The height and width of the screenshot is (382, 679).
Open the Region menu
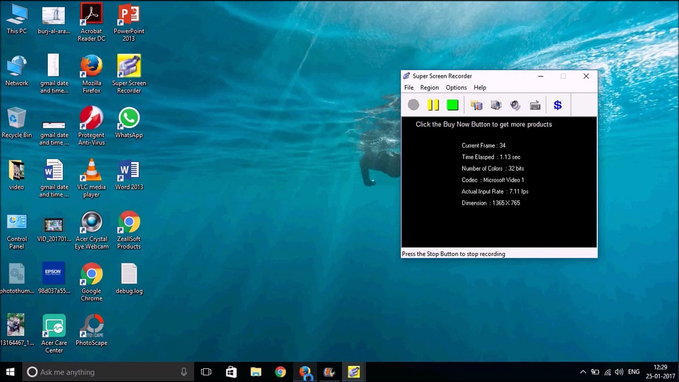coord(429,88)
